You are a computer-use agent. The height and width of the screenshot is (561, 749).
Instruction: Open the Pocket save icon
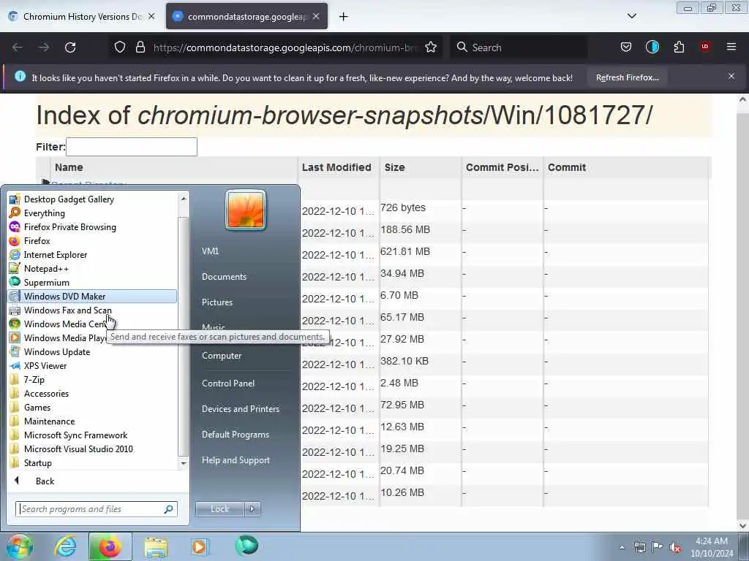pyautogui.click(x=626, y=47)
